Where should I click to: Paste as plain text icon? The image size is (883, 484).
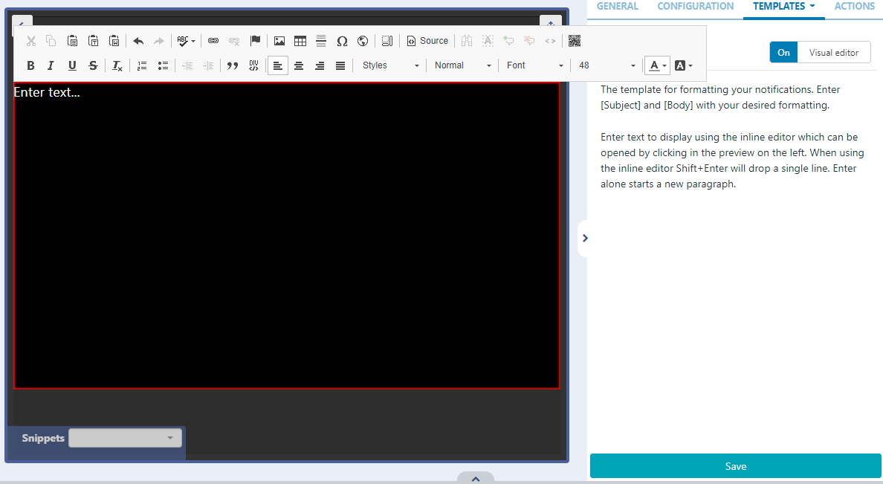pyautogui.click(x=94, y=41)
